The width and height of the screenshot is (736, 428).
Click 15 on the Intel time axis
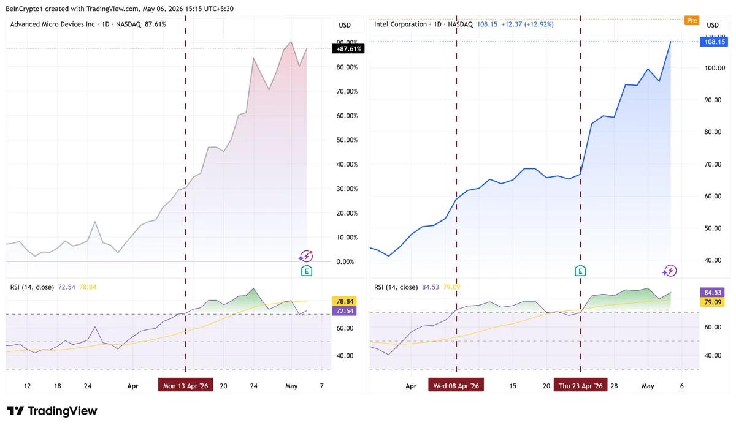(x=513, y=386)
